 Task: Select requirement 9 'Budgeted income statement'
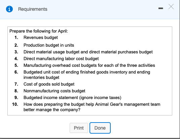pyautogui.click(x=72, y=98)
